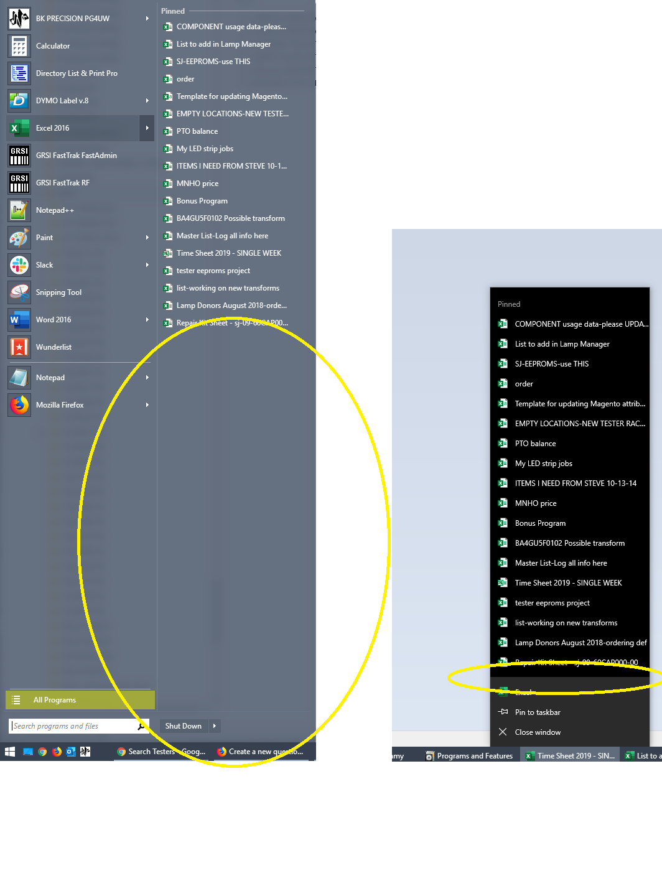Open All Programs list
The width and height of the screenshot is (662, 896).
coord(80,700)
